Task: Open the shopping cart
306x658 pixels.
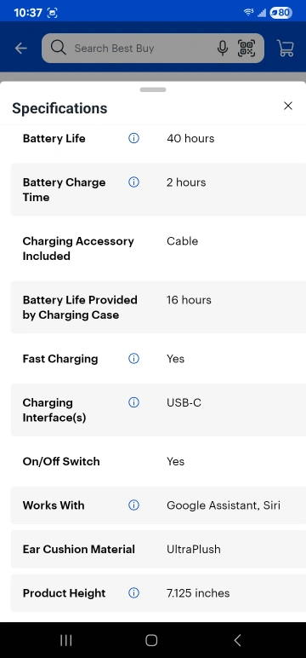Action: (286, 49)
